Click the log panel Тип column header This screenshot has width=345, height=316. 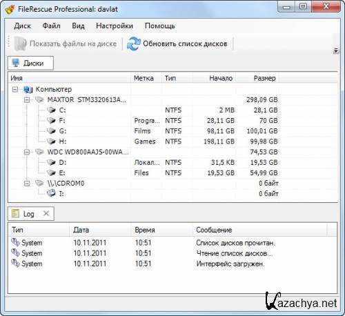(x=39, y=230)
